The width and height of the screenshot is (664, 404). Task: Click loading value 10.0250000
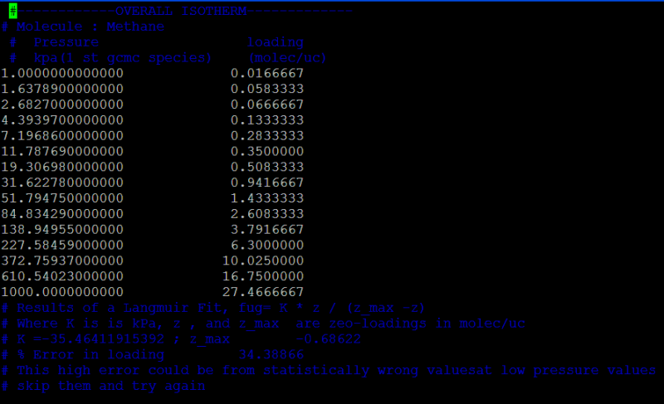263,261
